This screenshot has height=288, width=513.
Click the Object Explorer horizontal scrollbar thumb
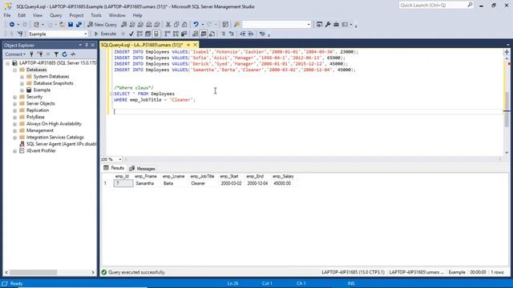pos(33,272)
